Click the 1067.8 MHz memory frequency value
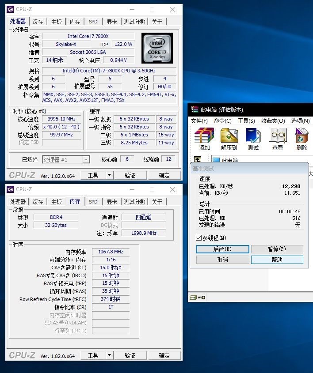Image resolution: width=313 pixels, height=373 pixels. pyautogui.click(x=111, y=252)
